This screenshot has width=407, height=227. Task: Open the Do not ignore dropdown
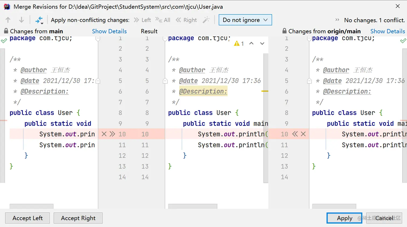245,20
